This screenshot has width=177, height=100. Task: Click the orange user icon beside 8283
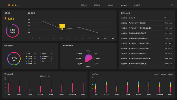coord(5,18)
